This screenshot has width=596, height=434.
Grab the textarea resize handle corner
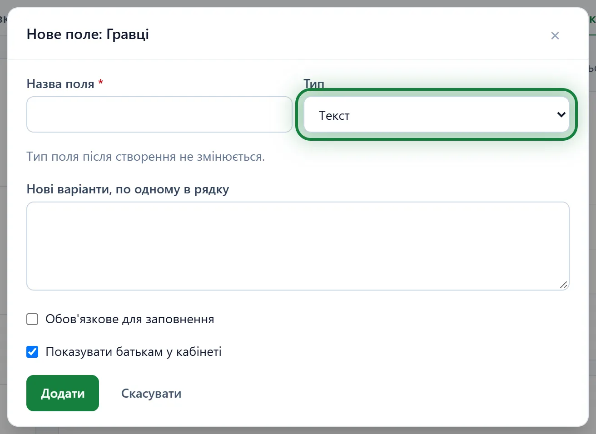pos(563,285)
